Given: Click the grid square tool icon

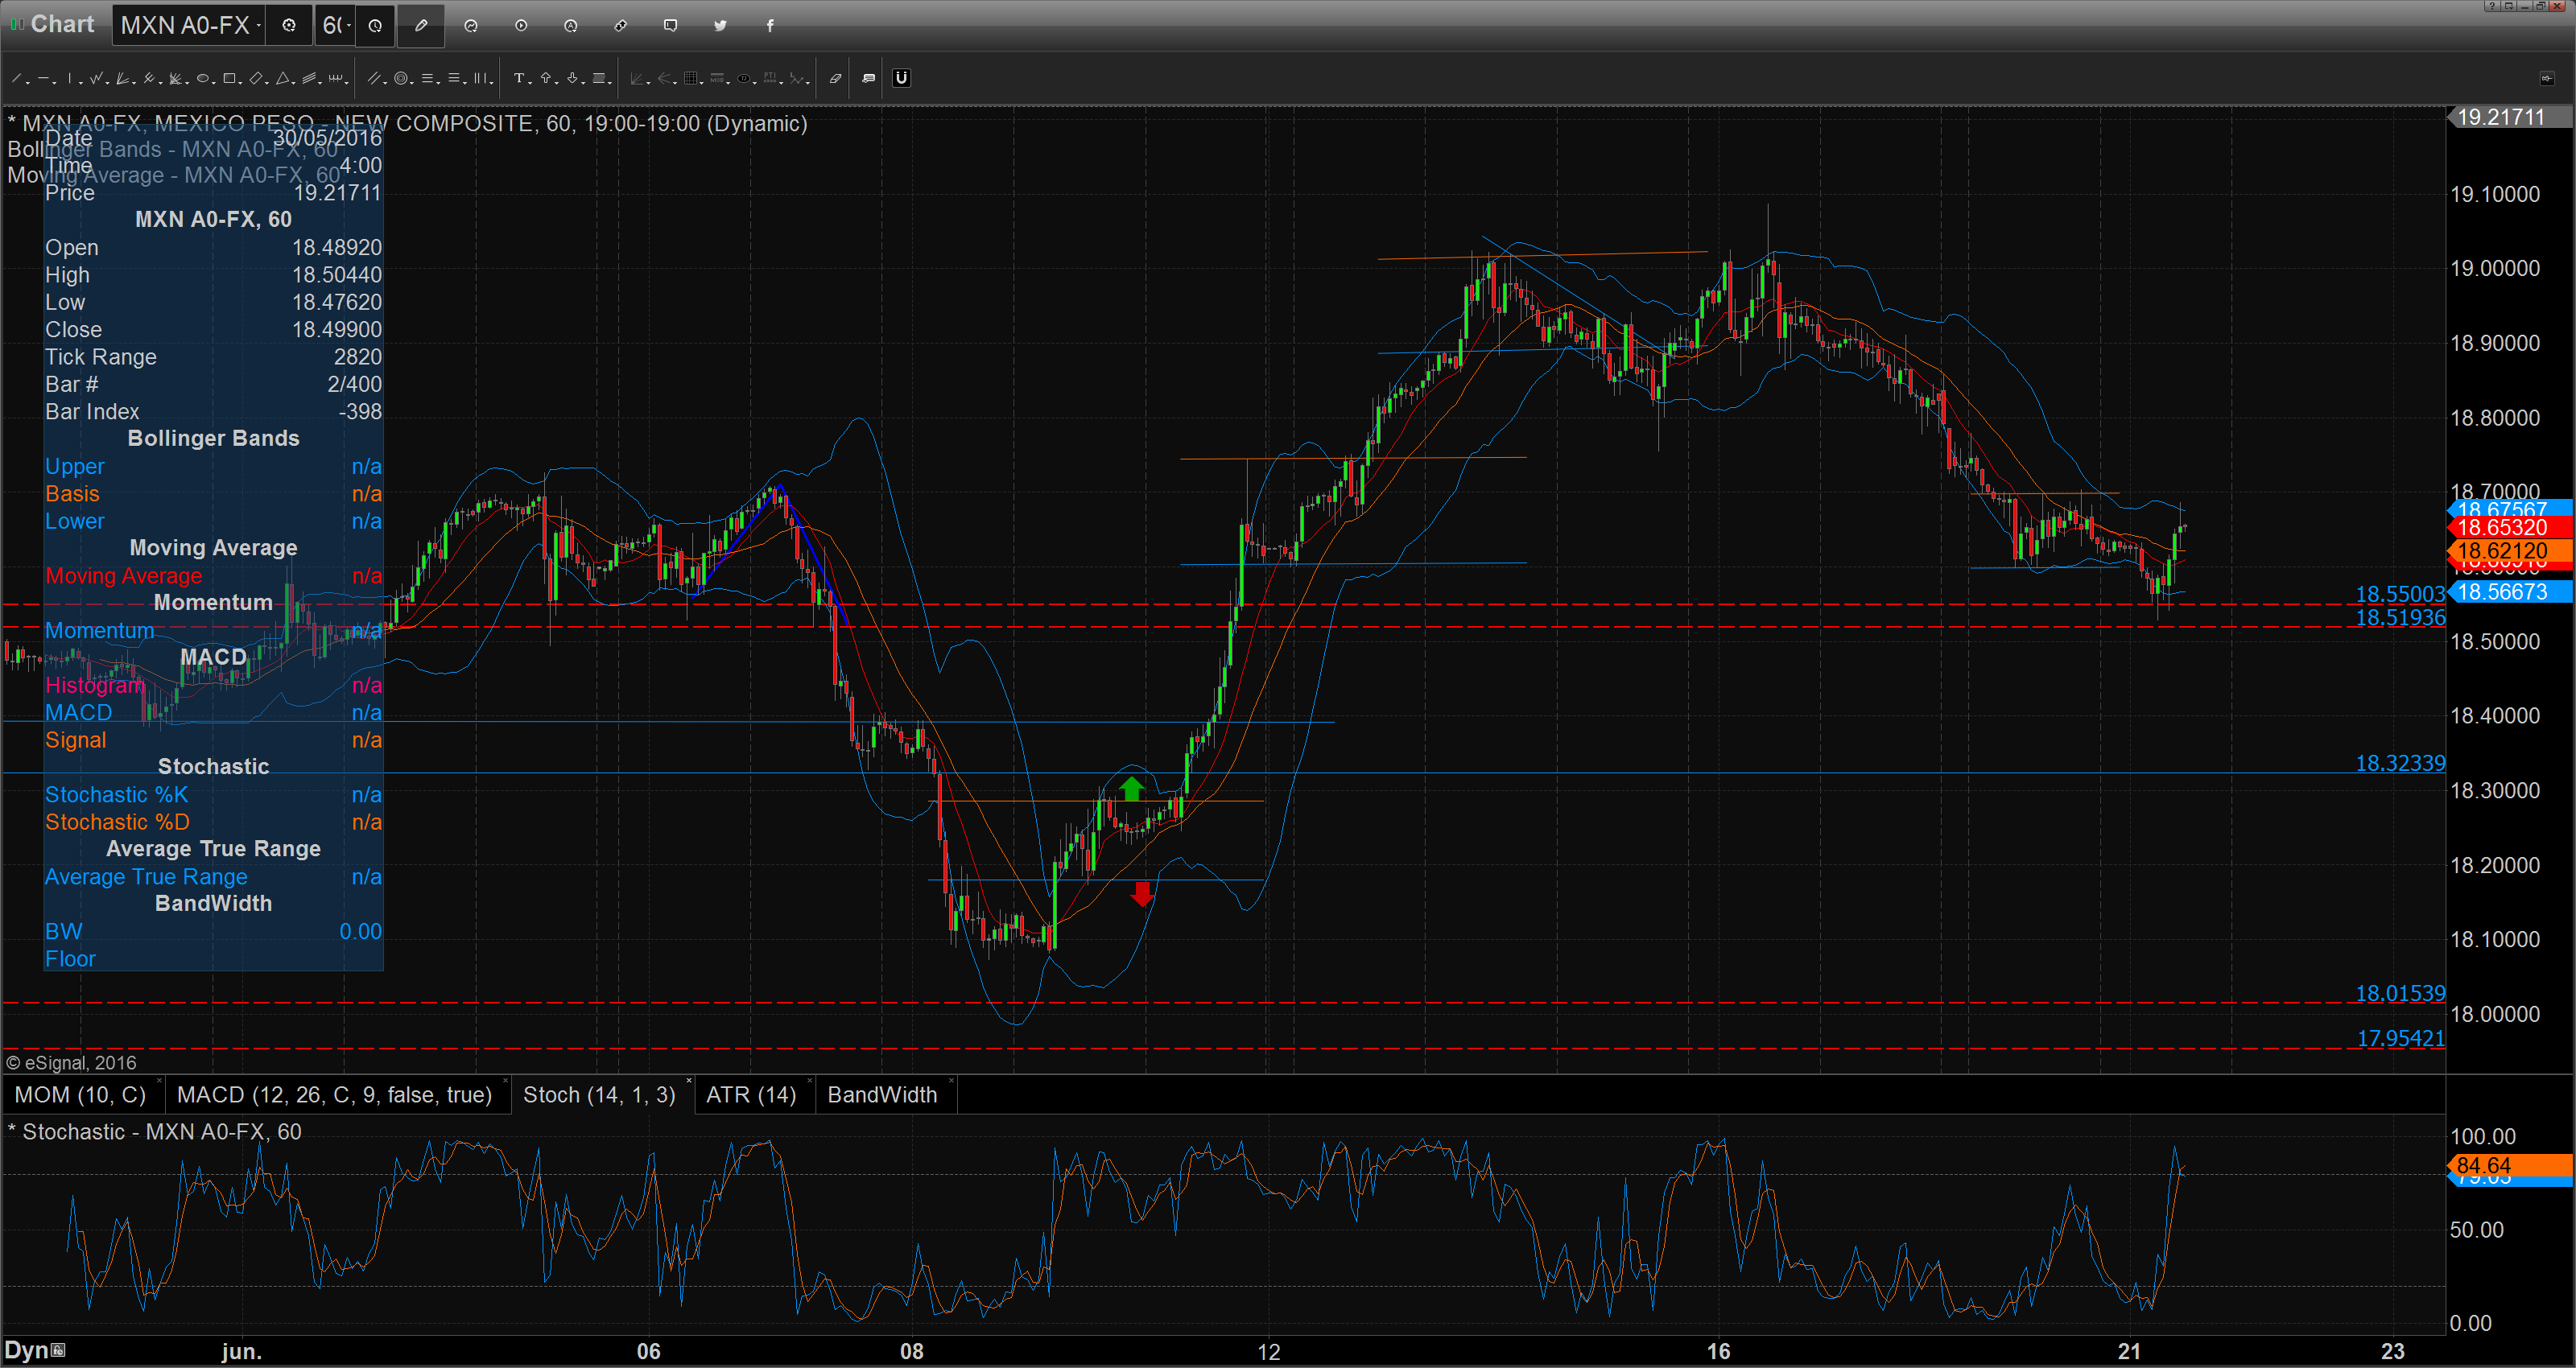Looking at the screenshot, I should click(x=691, y=78).
